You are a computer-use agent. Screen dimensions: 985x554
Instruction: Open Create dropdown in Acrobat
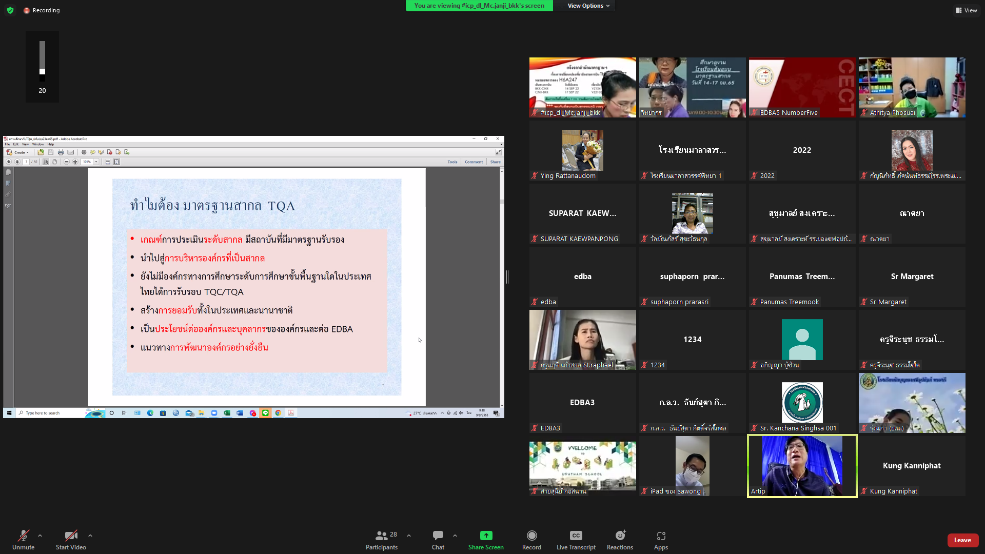[x=17, y=152]
